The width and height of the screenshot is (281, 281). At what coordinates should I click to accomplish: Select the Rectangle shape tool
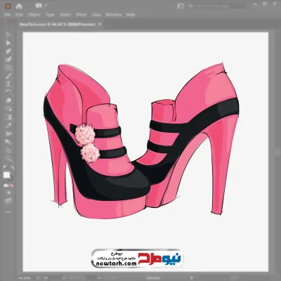click(8, 68)
